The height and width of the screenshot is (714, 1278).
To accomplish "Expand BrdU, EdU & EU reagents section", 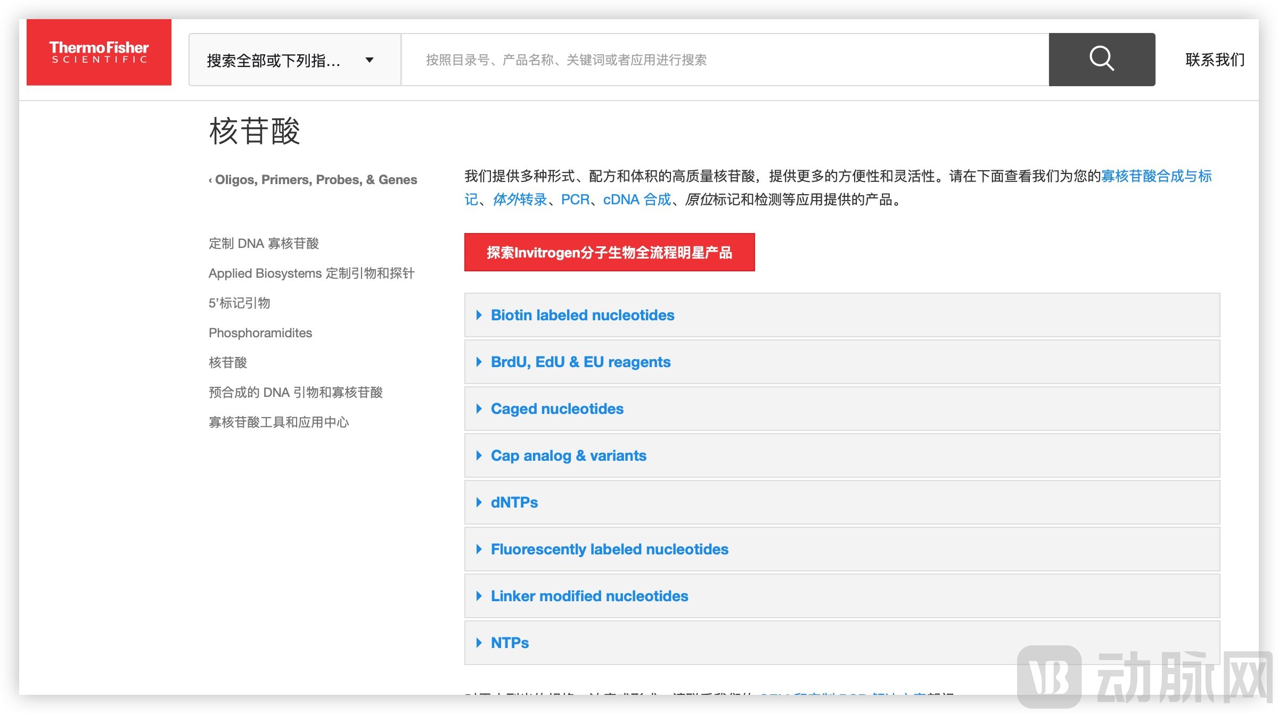I will tap(580, 362).
